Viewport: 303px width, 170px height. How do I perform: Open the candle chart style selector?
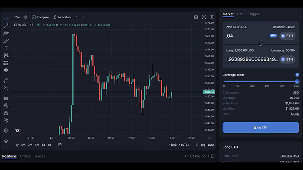(x=26, y=17)
